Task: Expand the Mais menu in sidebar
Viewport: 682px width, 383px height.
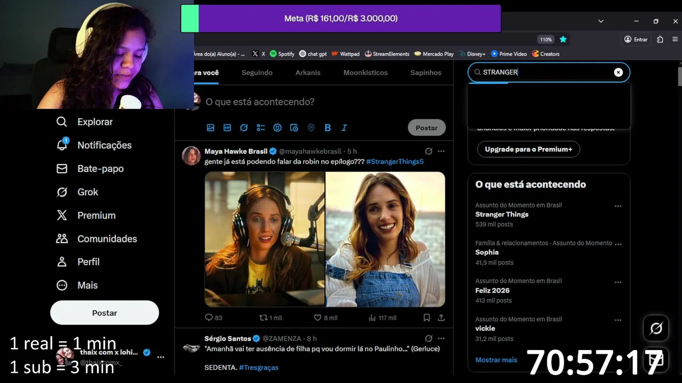Action: [77, 285]
